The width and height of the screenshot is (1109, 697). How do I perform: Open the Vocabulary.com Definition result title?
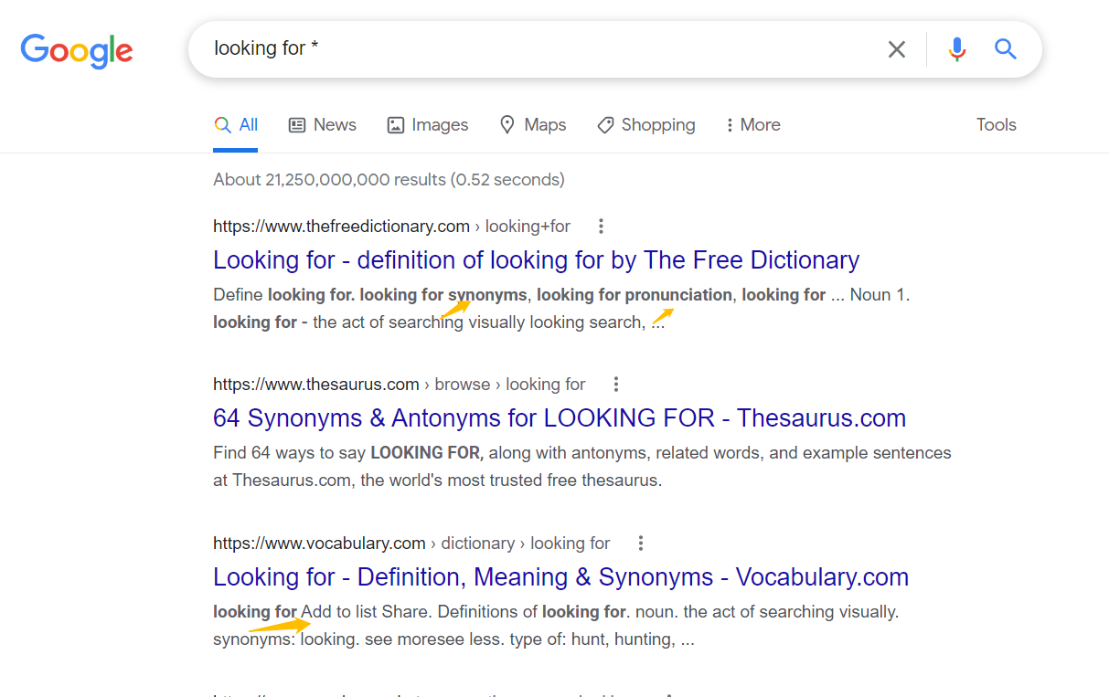coord(561,577)
